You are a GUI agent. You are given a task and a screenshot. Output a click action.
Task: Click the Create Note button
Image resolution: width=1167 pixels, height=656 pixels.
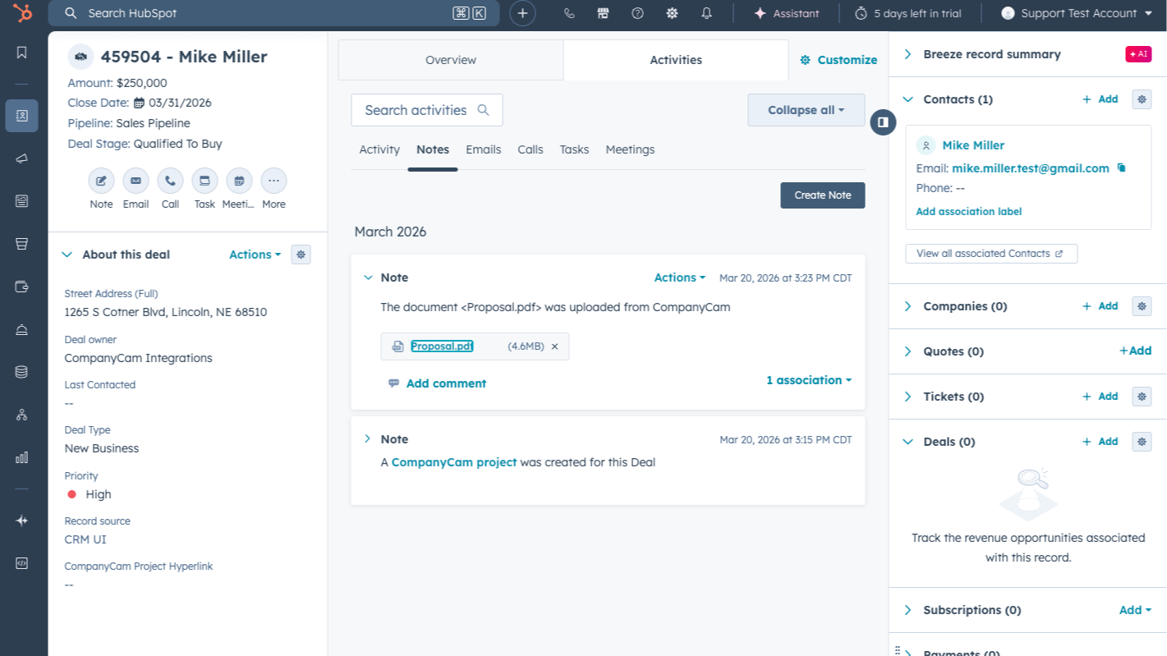click(822, 195)
